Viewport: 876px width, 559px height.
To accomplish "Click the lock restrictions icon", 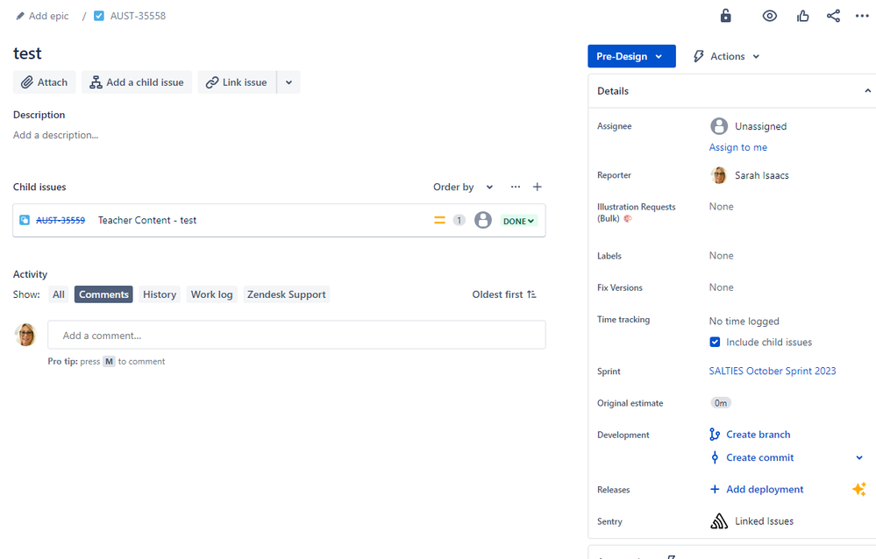I will point(725,16).
